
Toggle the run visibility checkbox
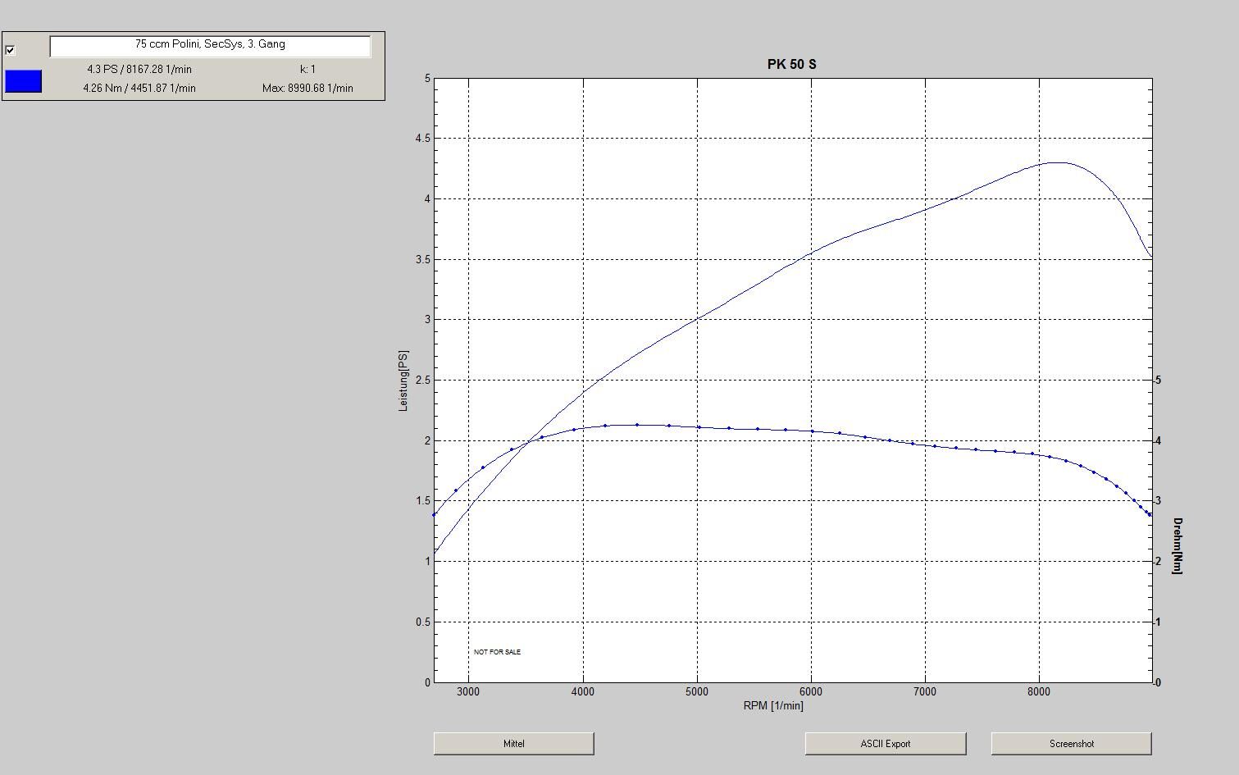point(10,50)
